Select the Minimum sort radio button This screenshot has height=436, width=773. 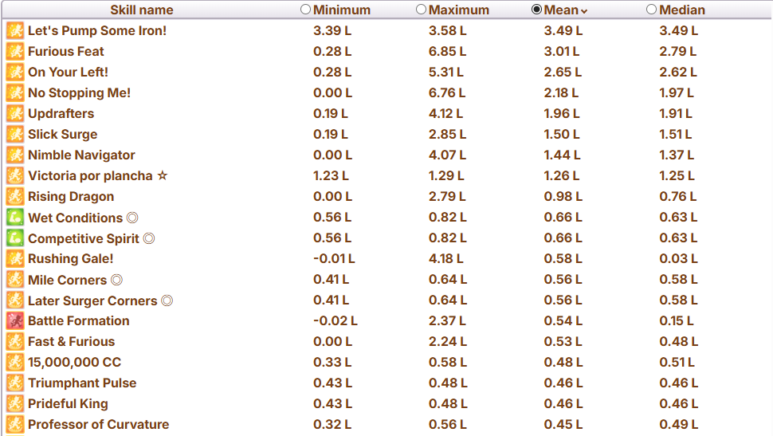(306, 10)
